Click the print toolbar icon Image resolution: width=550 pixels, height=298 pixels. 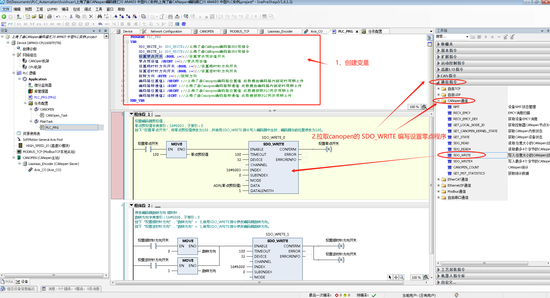coord(49,16)
